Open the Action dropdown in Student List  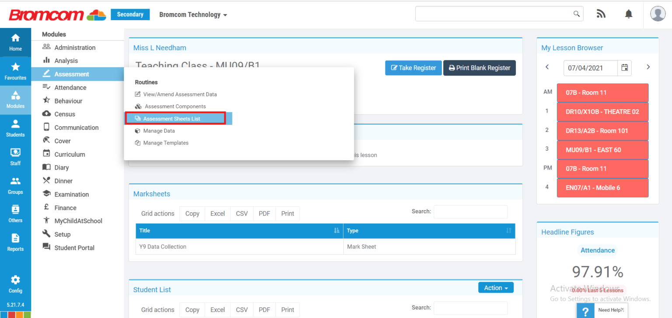[496, 287]
